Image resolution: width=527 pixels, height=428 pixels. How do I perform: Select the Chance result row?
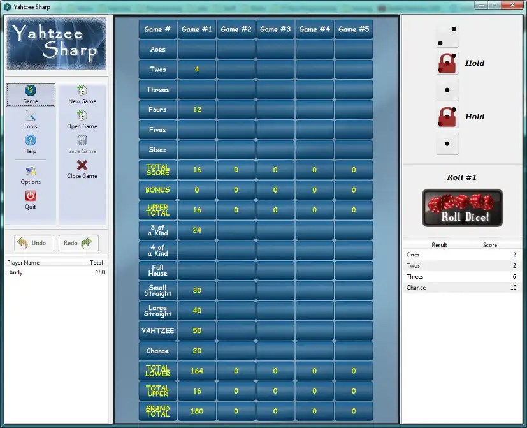coord(461,288)
